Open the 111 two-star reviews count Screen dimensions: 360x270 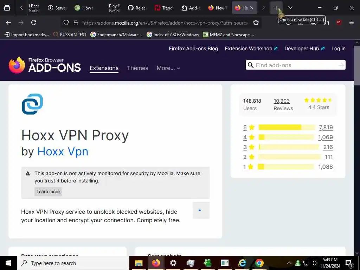329,157
